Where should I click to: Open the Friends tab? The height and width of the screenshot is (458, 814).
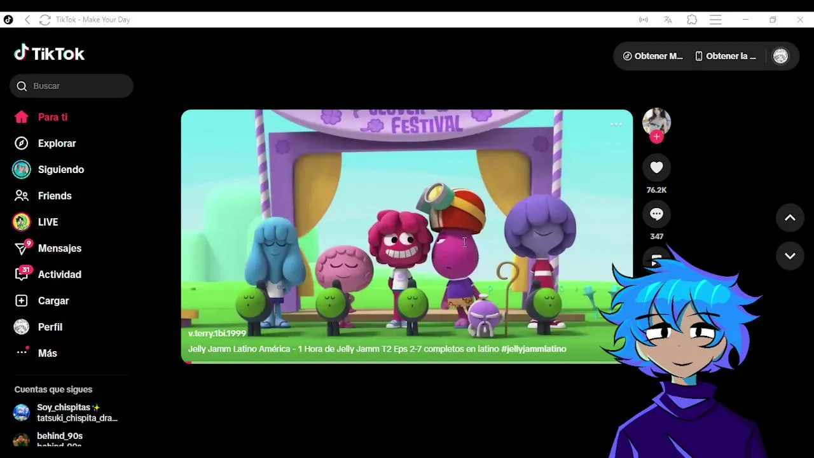[43, 196]
